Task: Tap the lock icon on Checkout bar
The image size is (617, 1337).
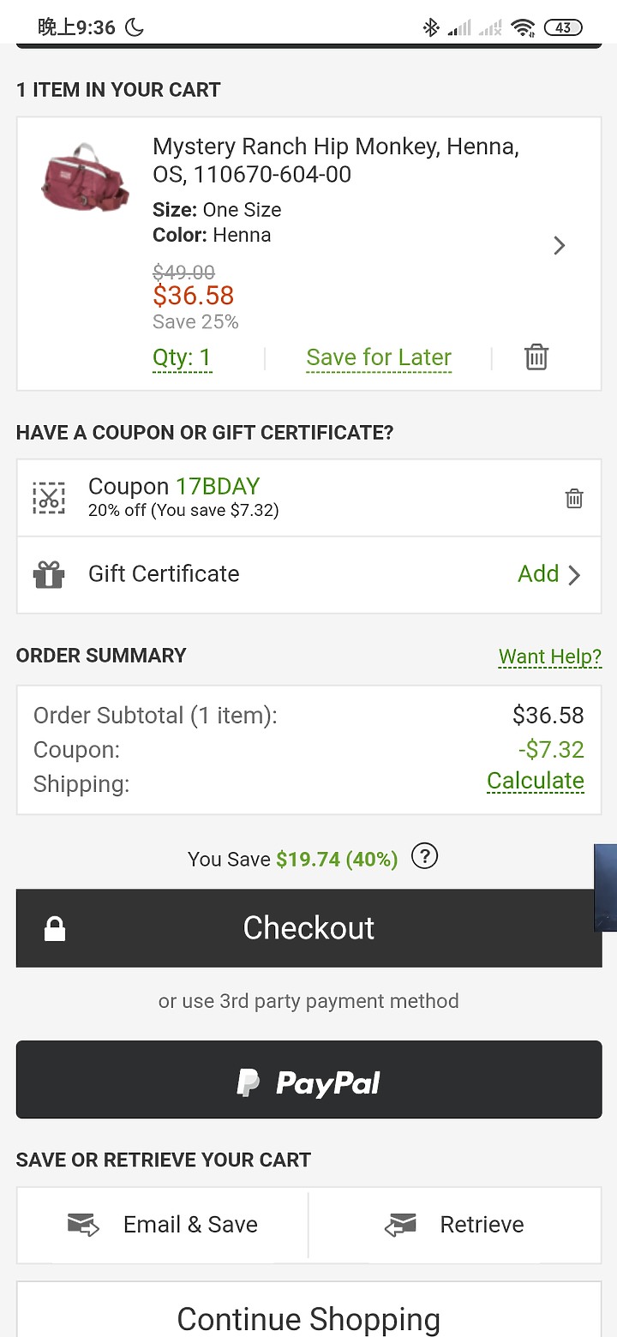Action: coord(55,929)
